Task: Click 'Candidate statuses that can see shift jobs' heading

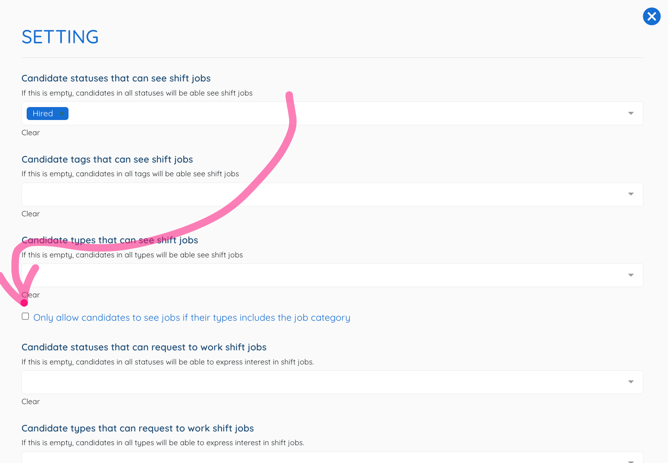Action: pos(116,79)
